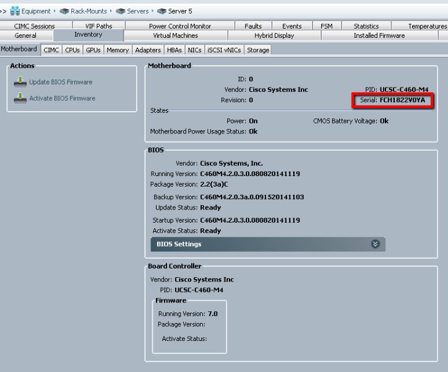Open the Equipment breadcrumb link

tap(36, 11)
